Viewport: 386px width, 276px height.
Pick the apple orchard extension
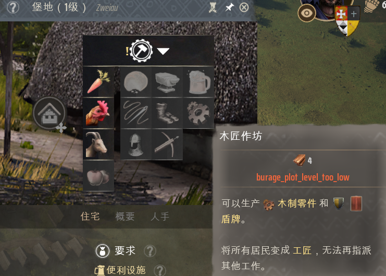point(98,176)
